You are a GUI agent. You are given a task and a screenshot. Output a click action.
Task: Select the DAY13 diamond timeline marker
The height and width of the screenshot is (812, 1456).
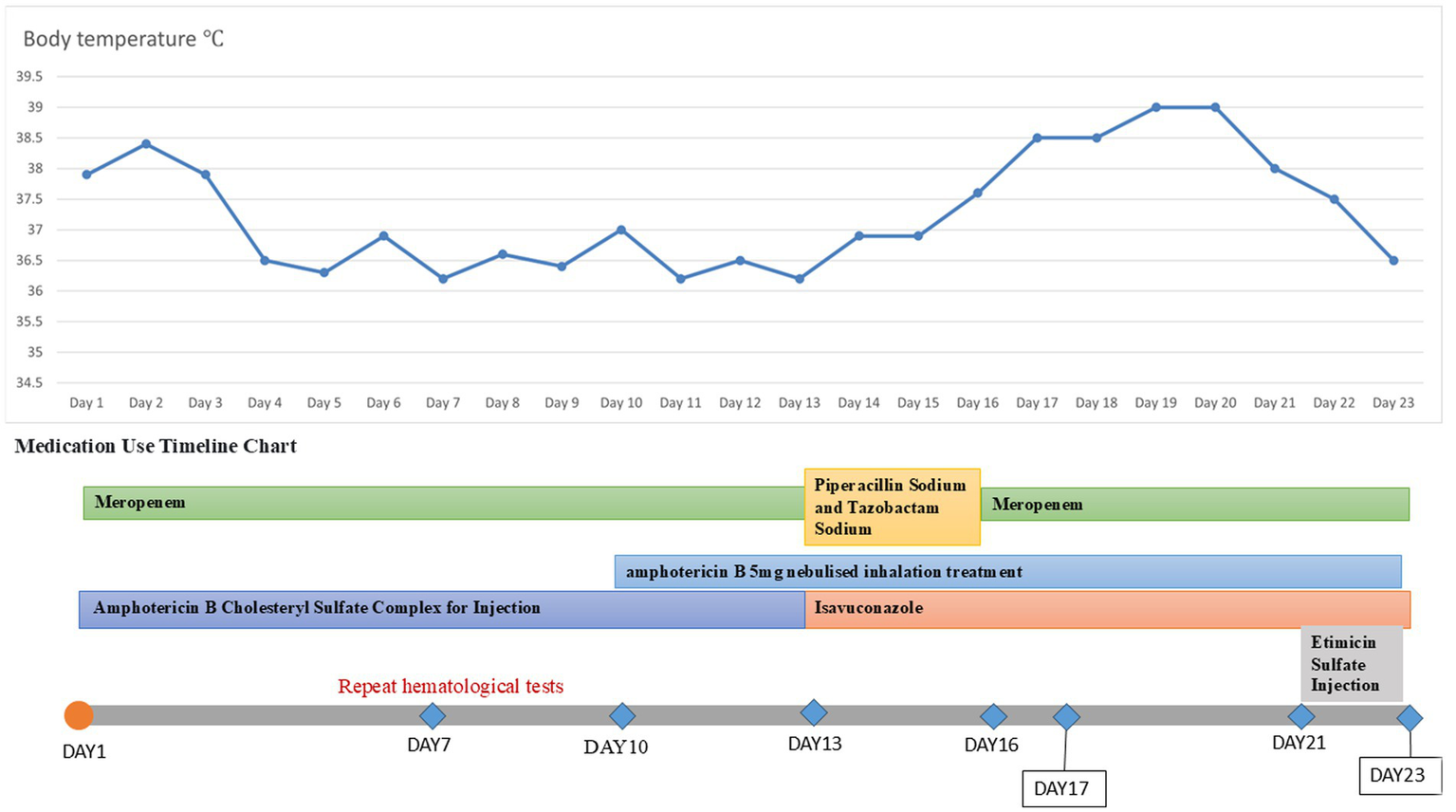pyautogui.click(x=814, y=712)
